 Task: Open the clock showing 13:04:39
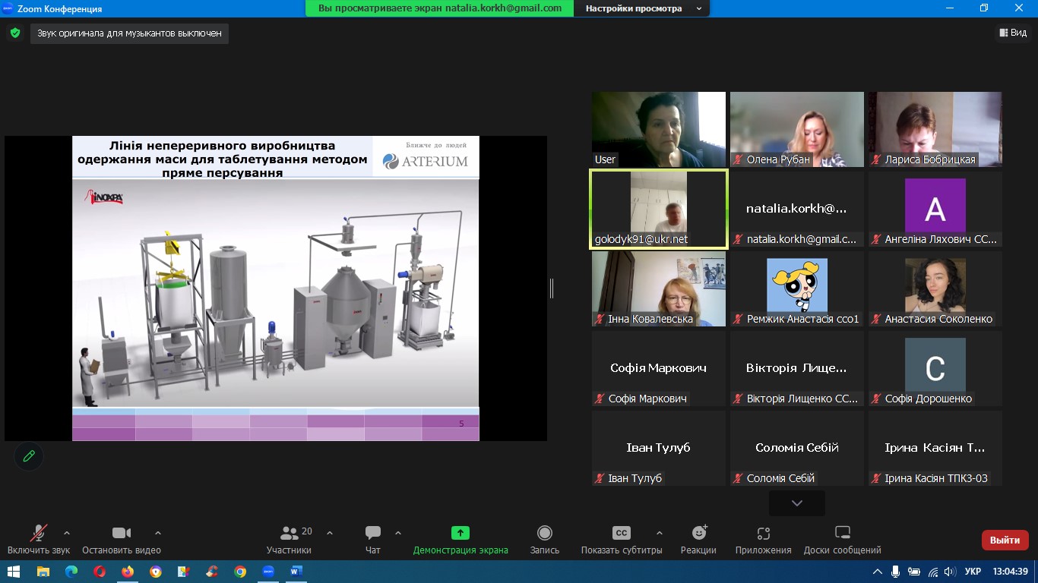pos(1009,572)
